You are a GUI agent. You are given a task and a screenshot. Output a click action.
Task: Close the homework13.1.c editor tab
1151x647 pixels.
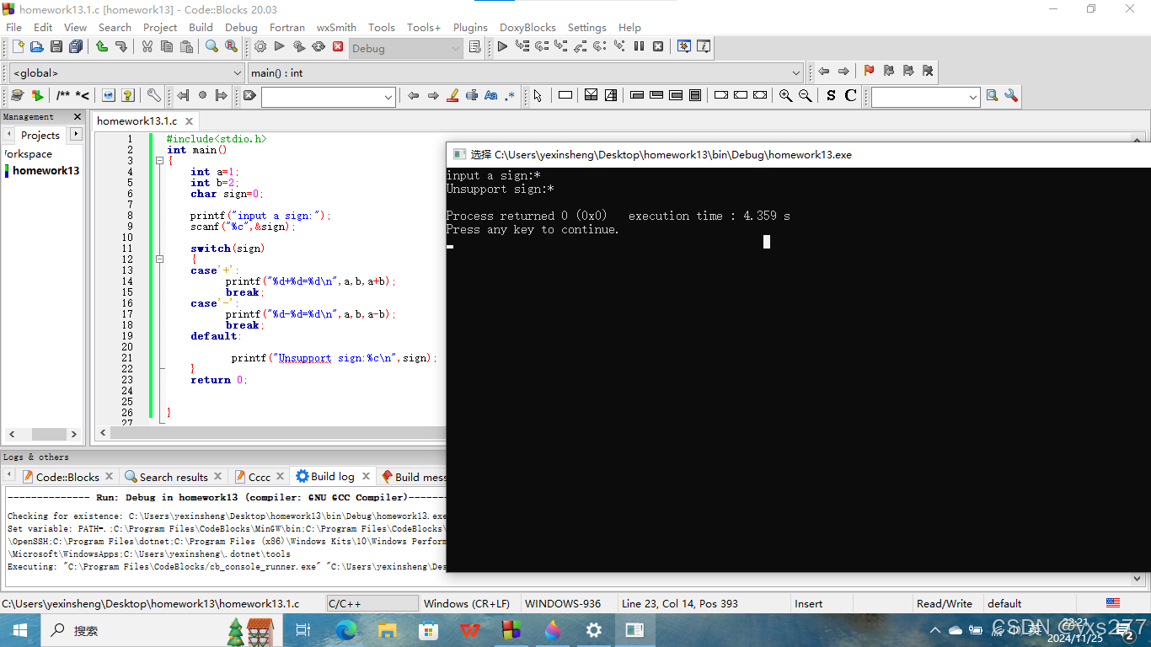tap(188, 121)
